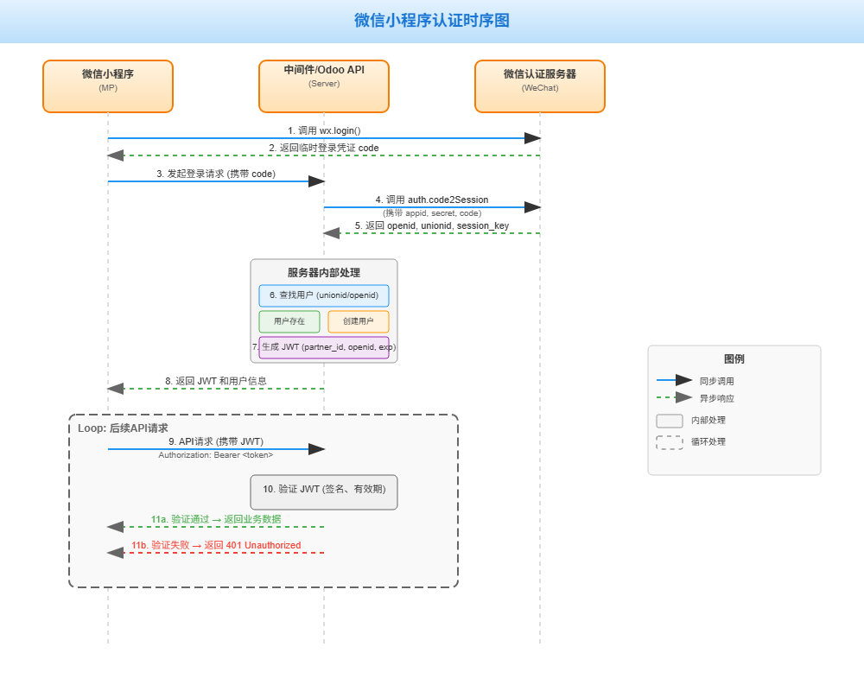Click the dashed green arrow icon in the legend
This screenshot has height=691, width=864.
[x=675, y=397]
